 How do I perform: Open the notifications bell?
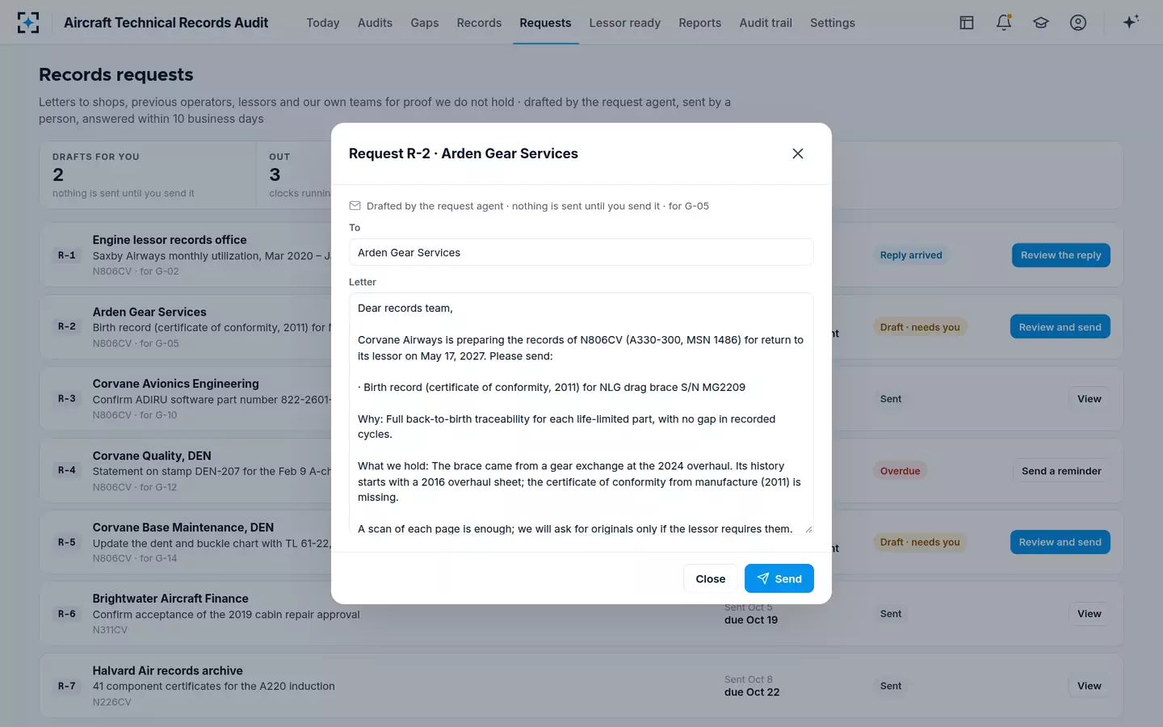click(x=1004, y=23)
